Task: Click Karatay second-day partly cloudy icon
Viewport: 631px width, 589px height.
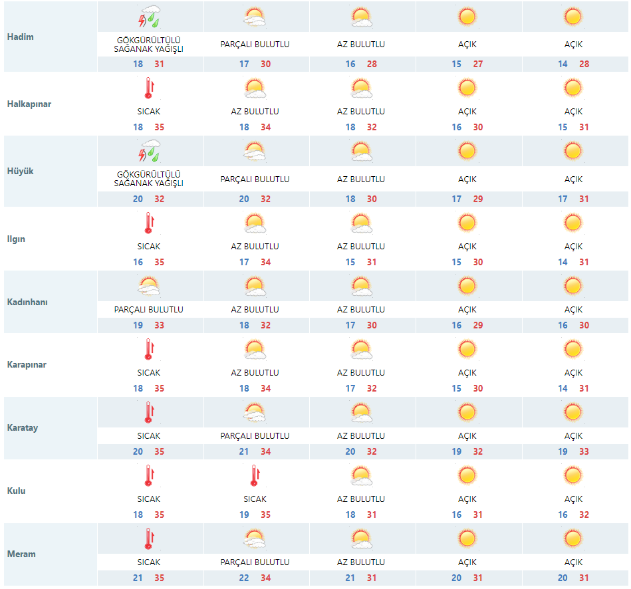Action: [255, 413]
